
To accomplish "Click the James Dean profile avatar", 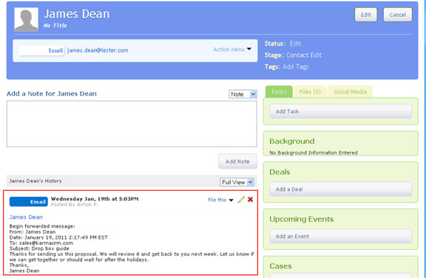I will [26, 19].
